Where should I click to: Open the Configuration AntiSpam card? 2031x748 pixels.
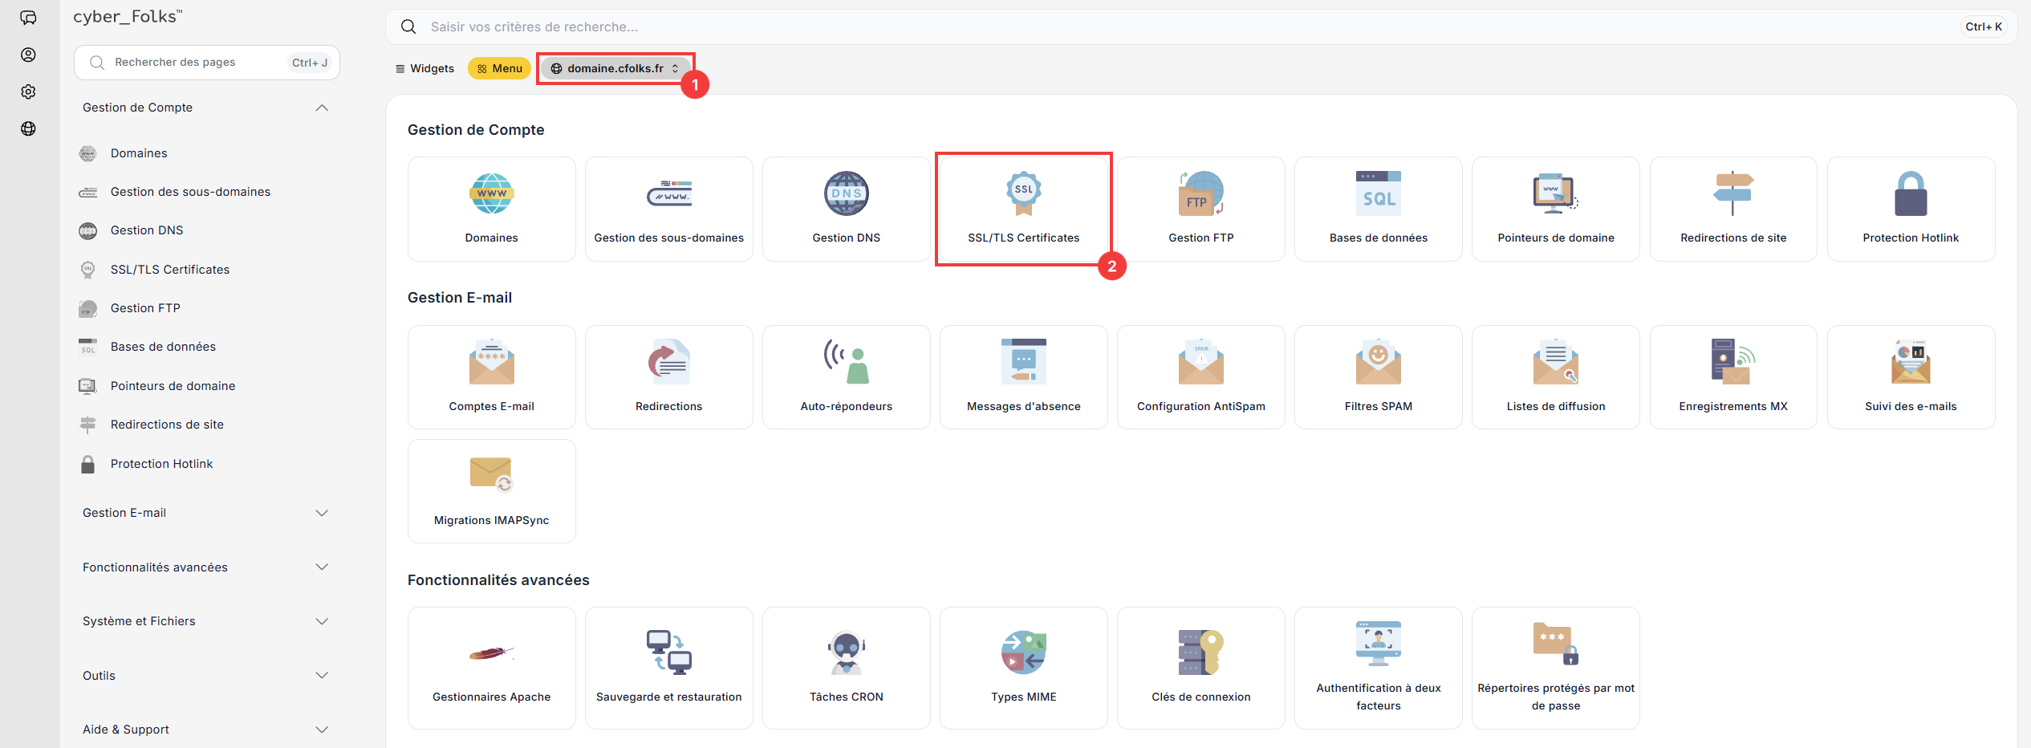(x=1200, y=377)
